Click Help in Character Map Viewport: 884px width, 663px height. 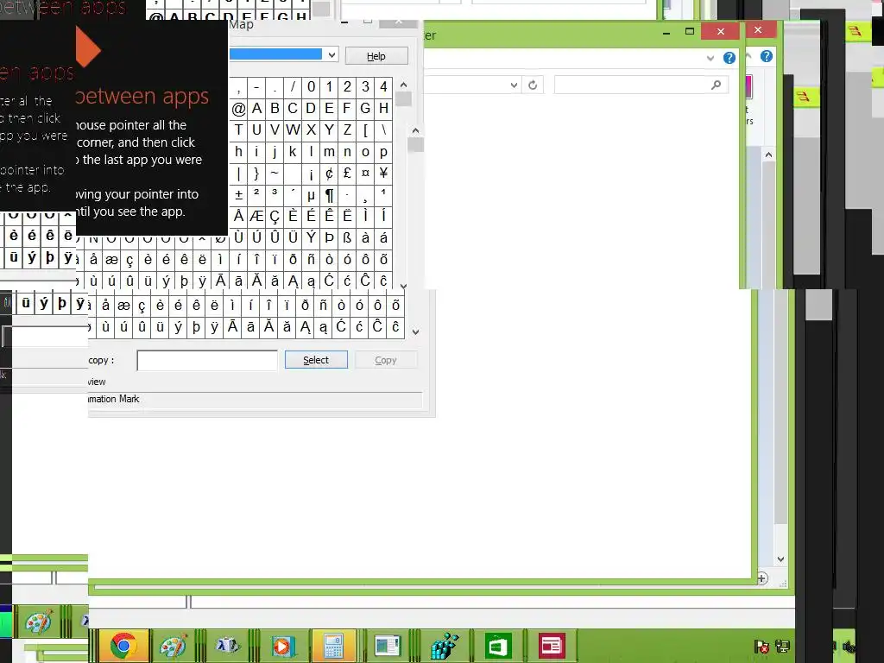point(376,56)
